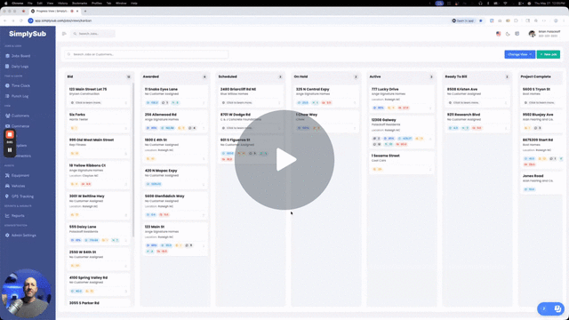
Task: Click the top Search Jobs field
Action: tap(92, 34)
